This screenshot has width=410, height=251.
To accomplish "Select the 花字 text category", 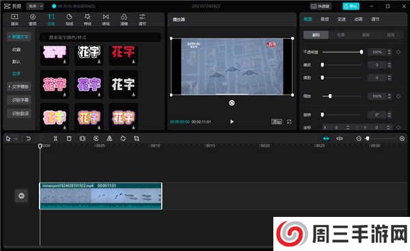I will 16,74.
